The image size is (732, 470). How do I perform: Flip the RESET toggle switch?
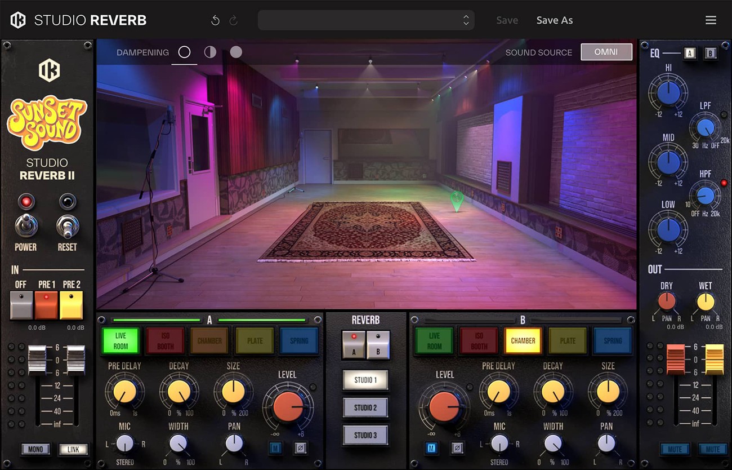click(67, 227)
